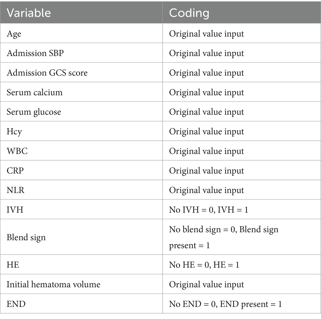Select the Admission SBP cell
Viewport: 321px width, 319px height.
coord(35,53)
